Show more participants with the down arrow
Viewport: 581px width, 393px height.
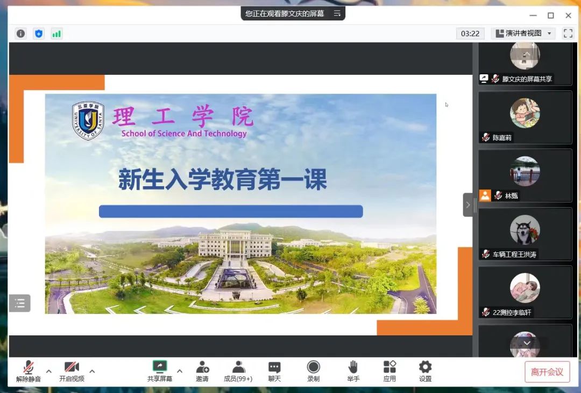point(527,343)
